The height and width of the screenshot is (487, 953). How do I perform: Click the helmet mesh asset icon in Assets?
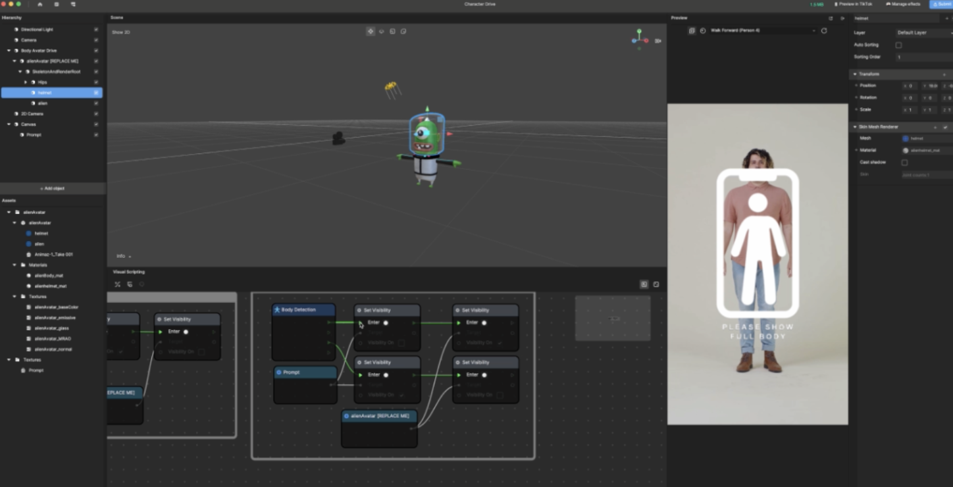(28, 234)
